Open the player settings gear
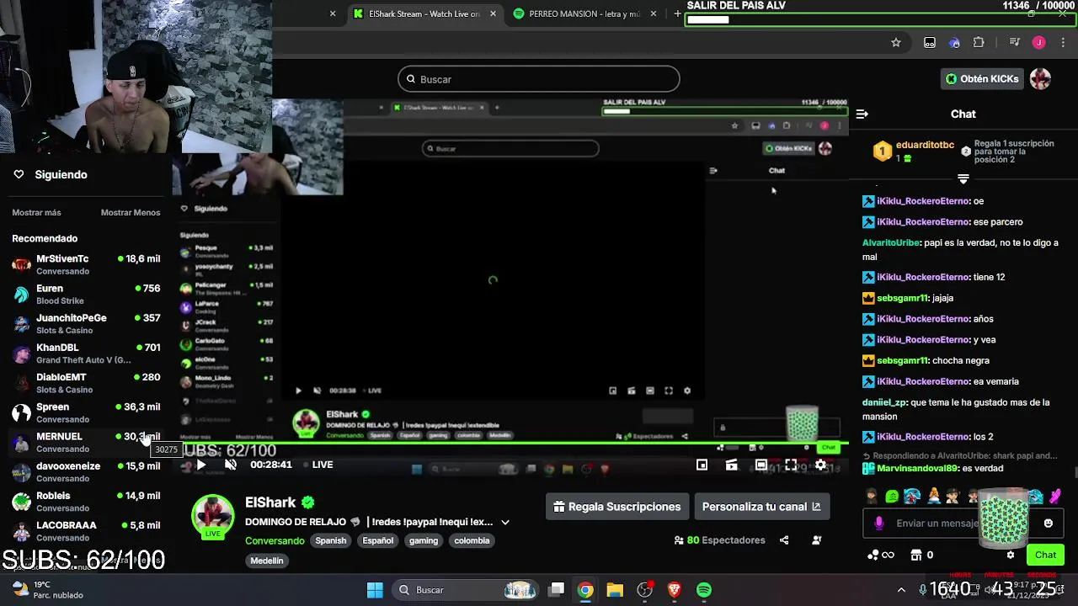 (x=820, y=465)
